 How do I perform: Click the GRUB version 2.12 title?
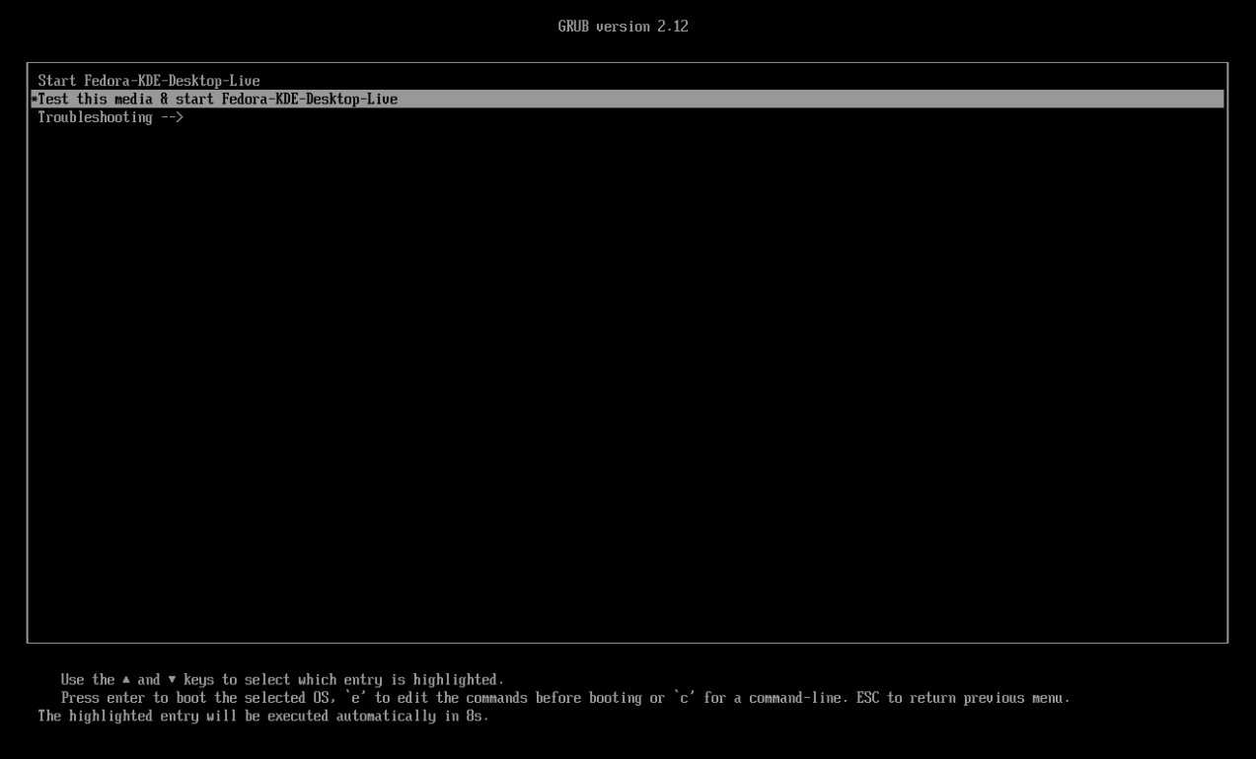click(x=623, y=26)
